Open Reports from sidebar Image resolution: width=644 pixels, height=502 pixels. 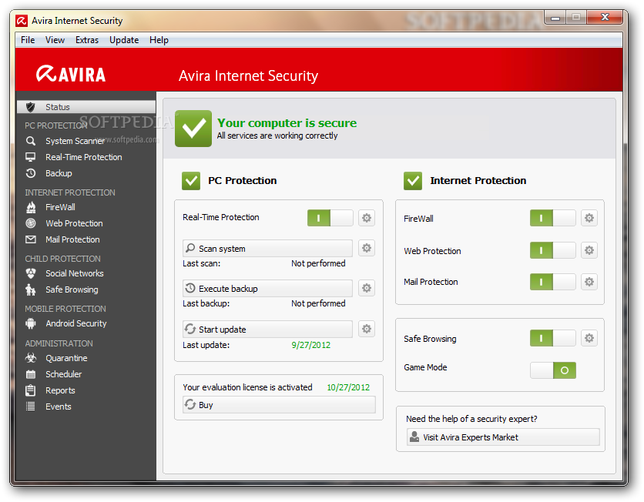pyautogui.click(x=60, y=390)
